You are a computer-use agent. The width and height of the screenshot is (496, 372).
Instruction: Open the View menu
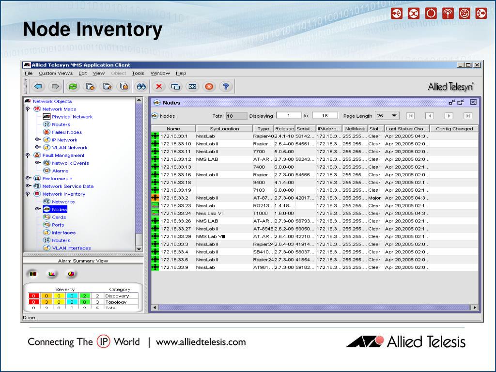[x=99, y=74]
